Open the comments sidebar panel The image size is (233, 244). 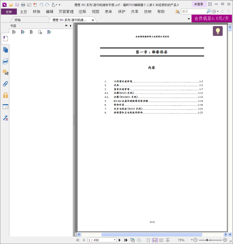tap(6, 73)
